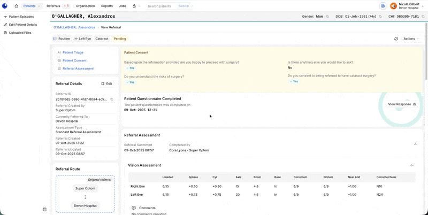
Task: Open the lock icon dropdown menu
Action: click(x=136, y=6)
